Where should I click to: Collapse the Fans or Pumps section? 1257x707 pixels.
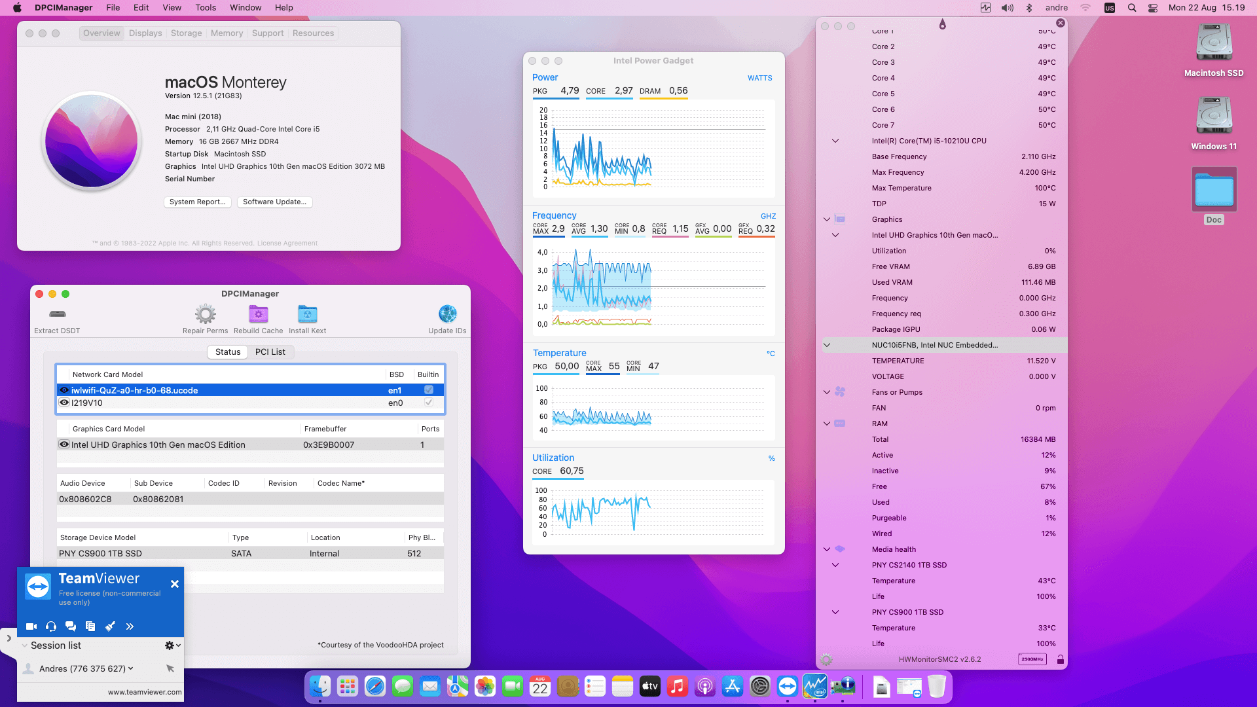click(827, 392)
